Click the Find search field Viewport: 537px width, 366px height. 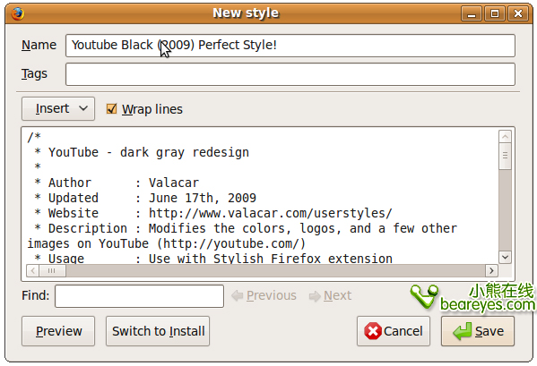point(139,296)
